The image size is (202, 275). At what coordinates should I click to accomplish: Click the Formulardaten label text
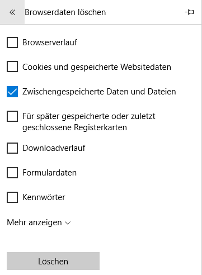50,173
